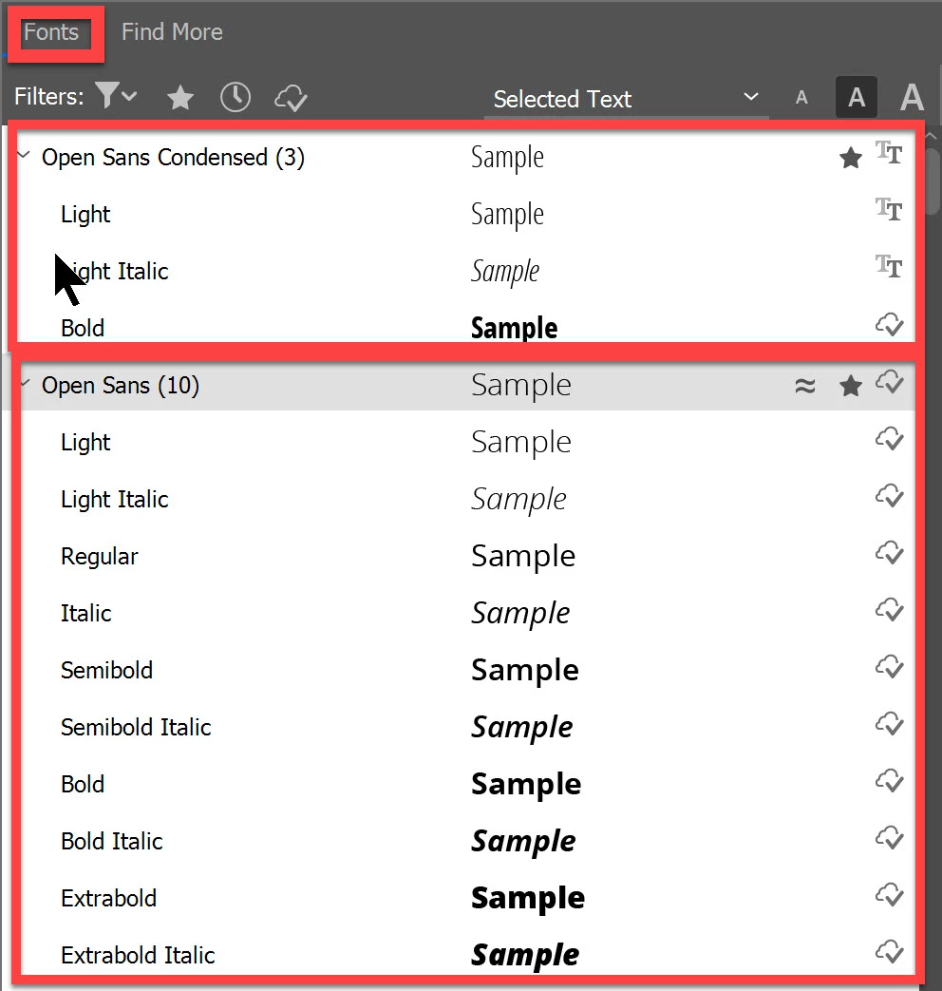Click TrueType icon on Condensed Light row
Image resolution: width=942 pixels, height=991 pixels.
pos(889,210)
